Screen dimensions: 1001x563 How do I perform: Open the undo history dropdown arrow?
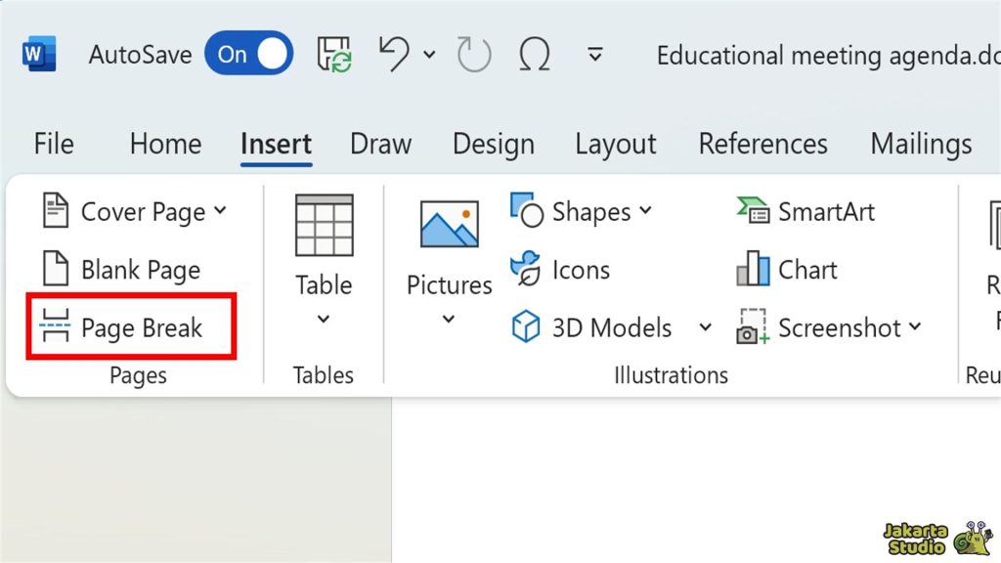click(429, 55)
